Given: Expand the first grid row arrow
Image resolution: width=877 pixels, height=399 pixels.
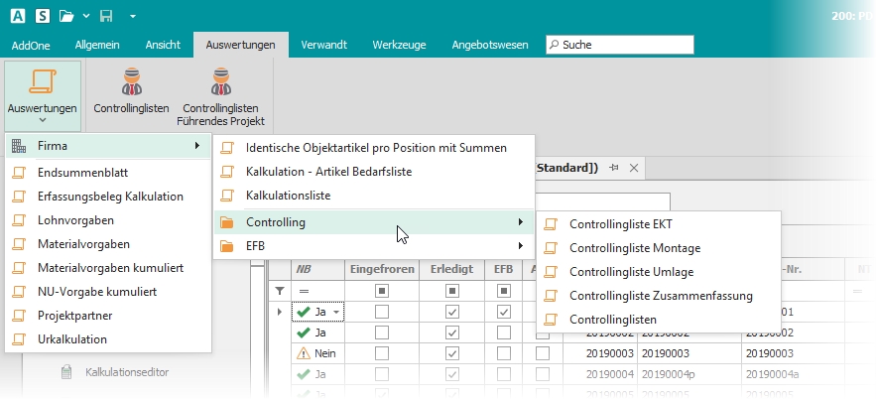Looking at the screenshot, I should click(x=279, y=312).
